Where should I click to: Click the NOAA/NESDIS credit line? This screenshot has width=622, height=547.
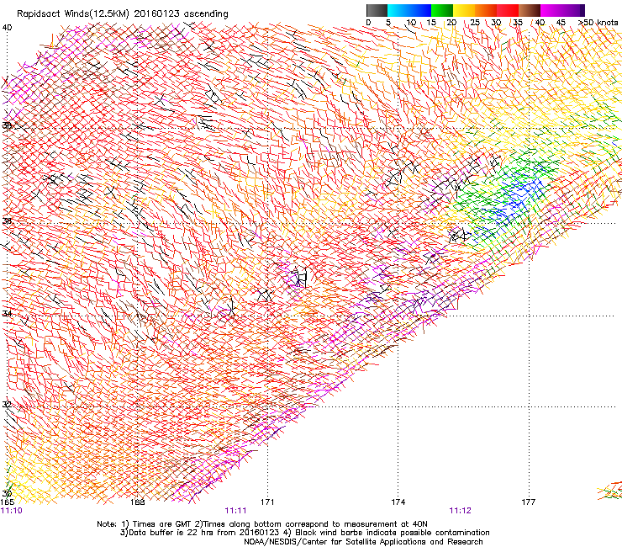363,542
